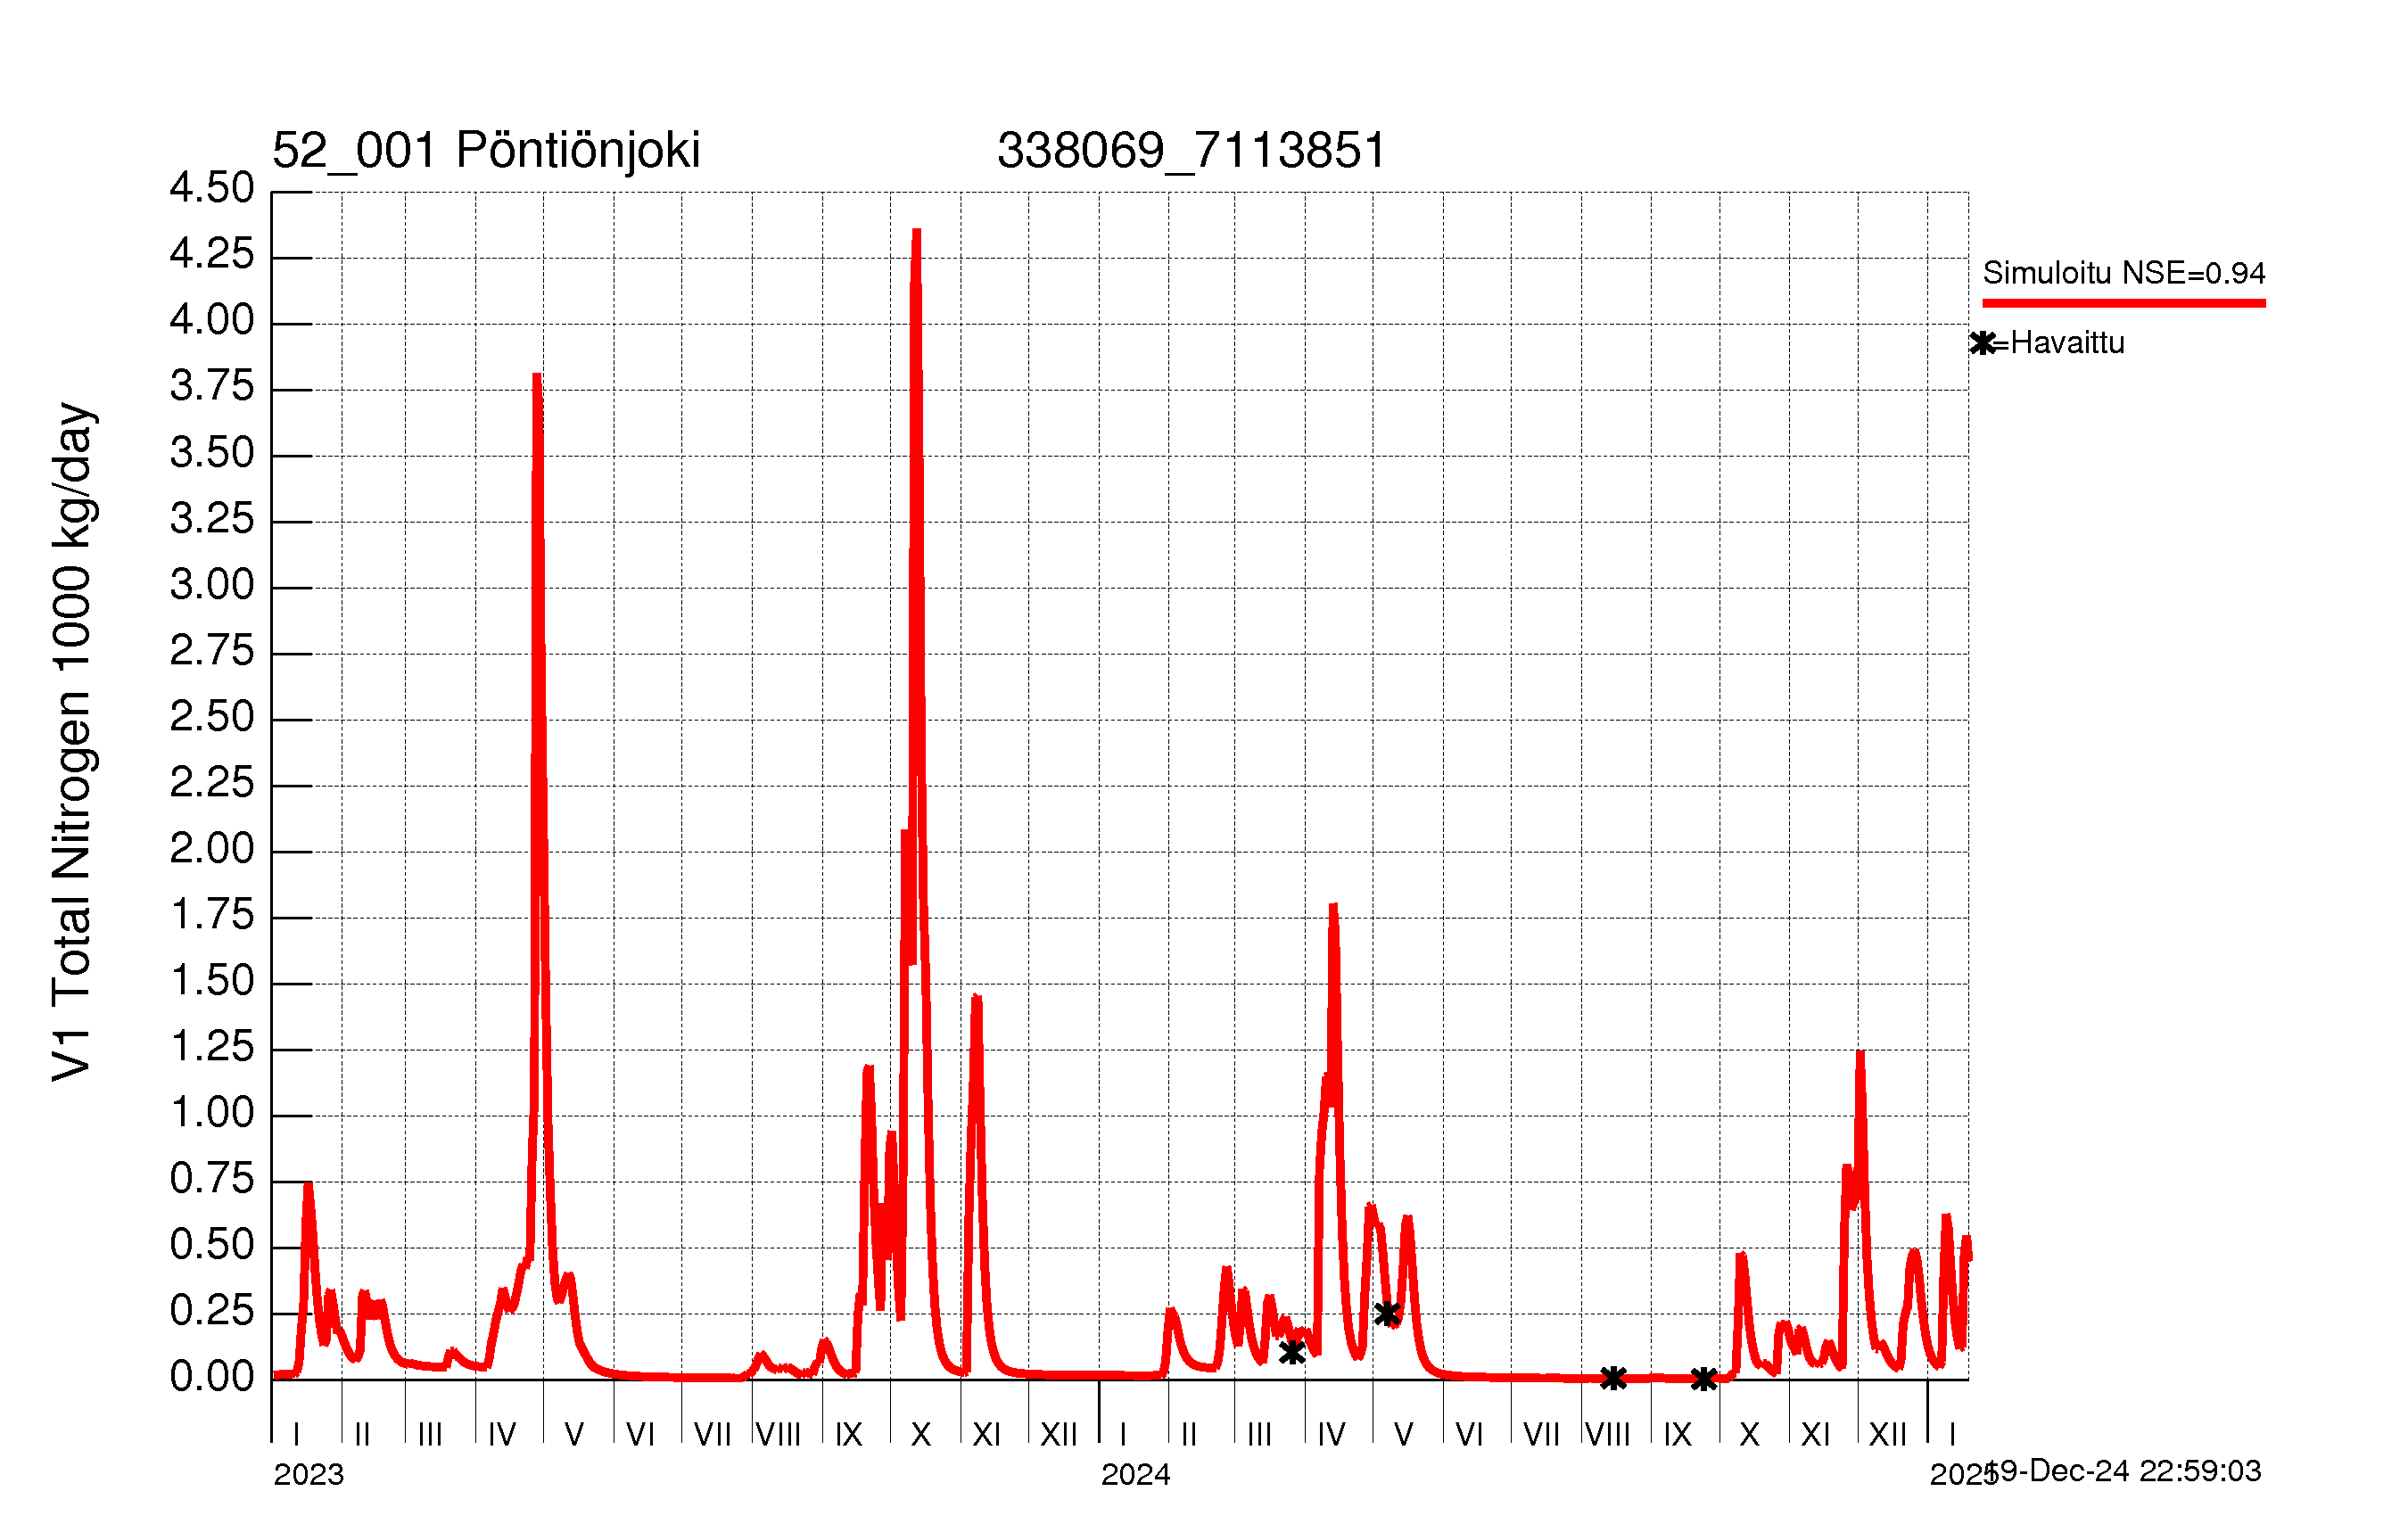
Task: Click the '=Havaittu' legend label
Action: pyautogui.click(x=2059, y=343)
